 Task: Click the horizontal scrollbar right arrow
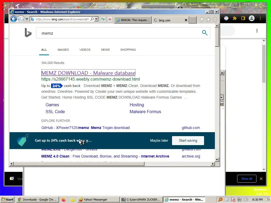(213, 164)
